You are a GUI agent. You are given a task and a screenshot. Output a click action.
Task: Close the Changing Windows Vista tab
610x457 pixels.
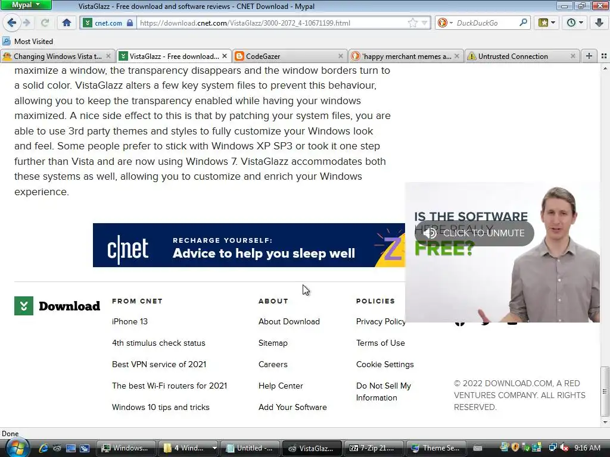click(108, 57)
